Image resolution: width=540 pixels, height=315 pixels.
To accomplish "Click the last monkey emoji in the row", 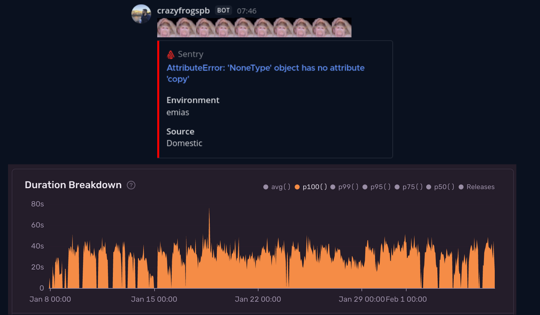I will pyautogui.click(x=341, y=27).
